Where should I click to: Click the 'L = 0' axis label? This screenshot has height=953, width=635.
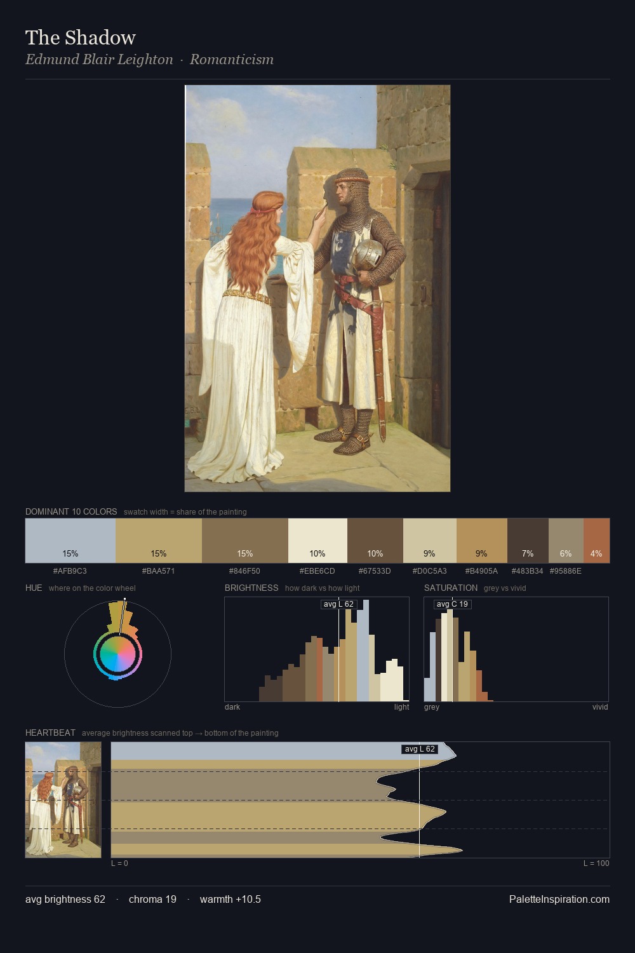pyautogui.click(x=119, y=863)
